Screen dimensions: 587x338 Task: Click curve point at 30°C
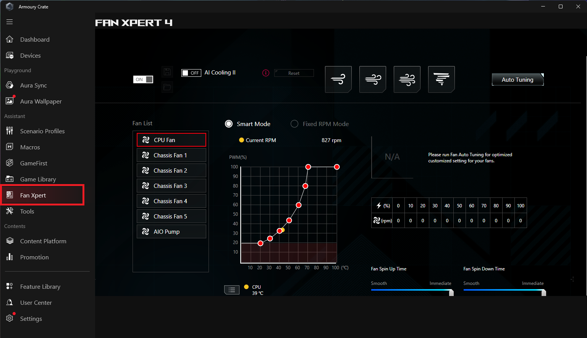270,238
